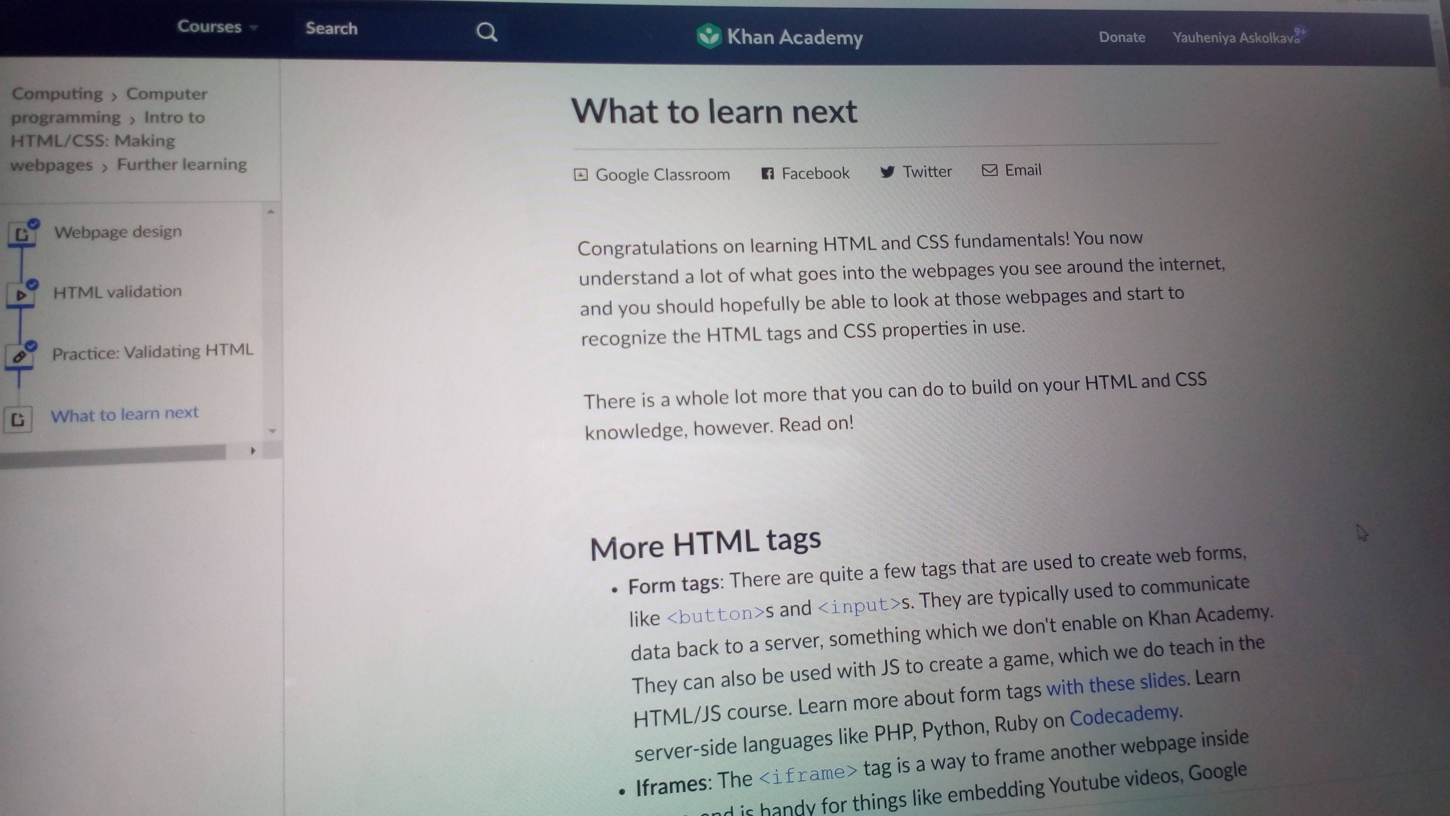1450x816 pixels.
Task: Click the <iframe> code text
Action: pos(808,774)
